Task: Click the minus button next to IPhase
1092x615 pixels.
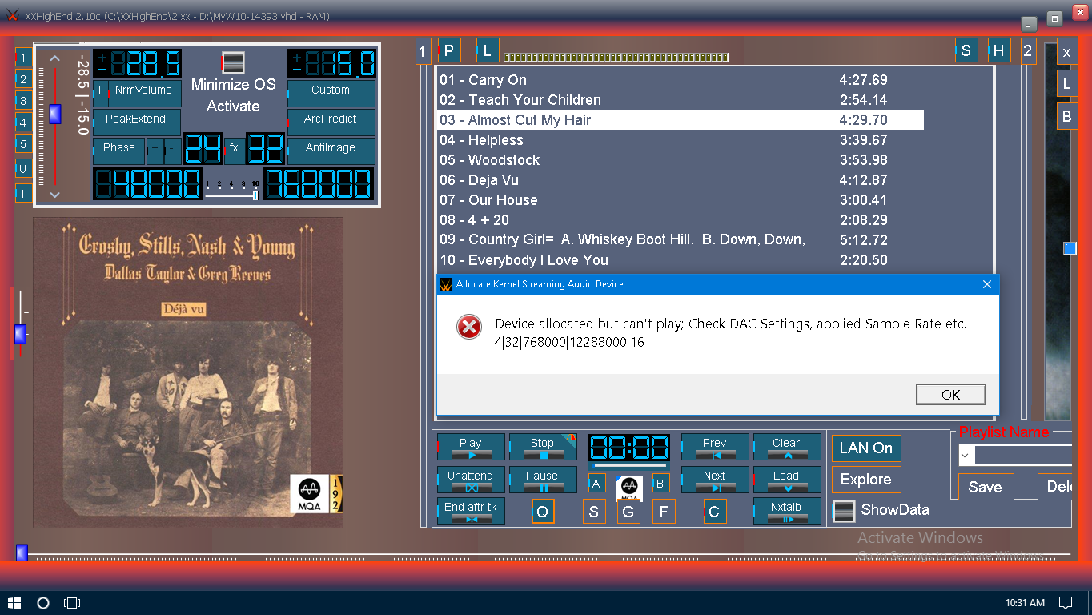Action: 172,151
